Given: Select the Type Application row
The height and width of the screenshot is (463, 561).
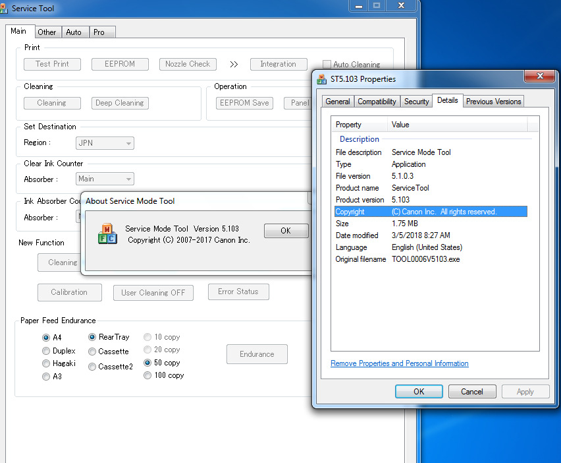Looking at the screenshot, I should (x=431, y=164).
